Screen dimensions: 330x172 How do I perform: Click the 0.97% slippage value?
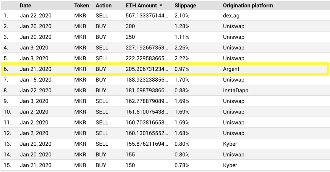[182, 69]
